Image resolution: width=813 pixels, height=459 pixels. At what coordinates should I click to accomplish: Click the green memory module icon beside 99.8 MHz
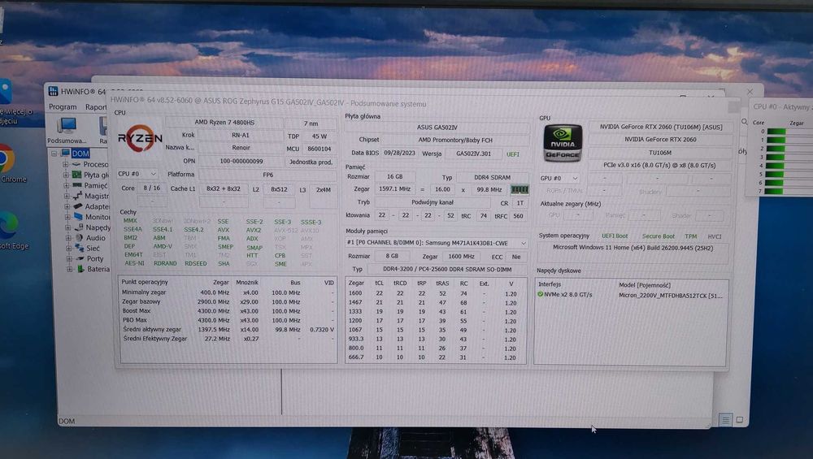[519, 189]
